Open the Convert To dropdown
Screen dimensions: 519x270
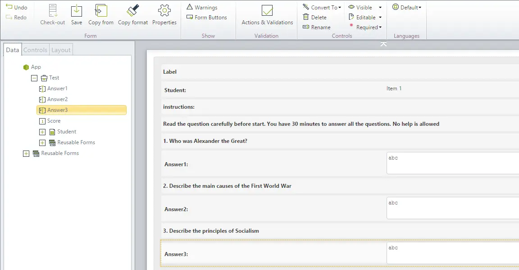[x=322, y=7]
